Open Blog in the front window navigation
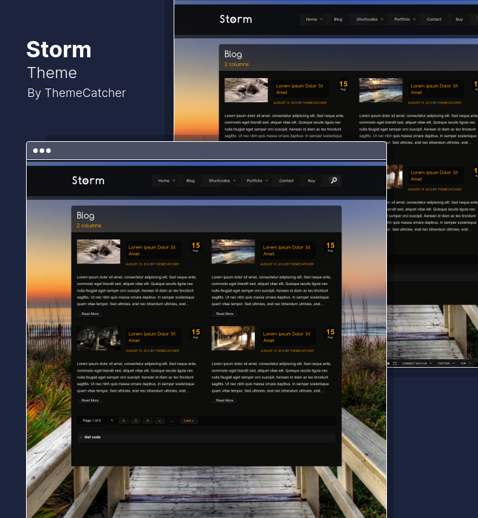Viewport: 478px width, 518px height. (191, 181)
